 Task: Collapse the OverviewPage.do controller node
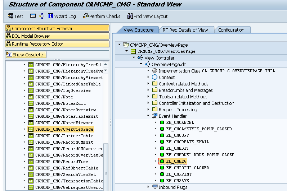tap(141, 64)
